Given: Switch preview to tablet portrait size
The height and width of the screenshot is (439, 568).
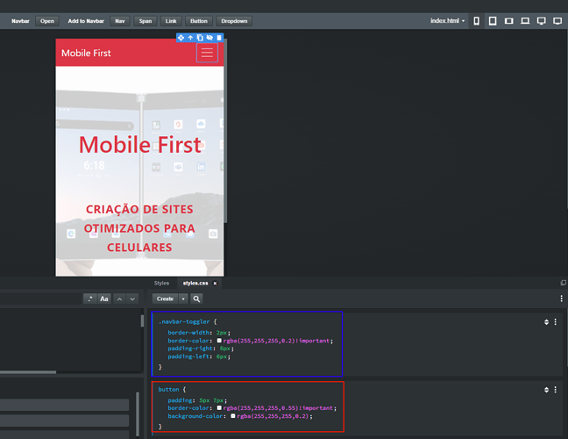Looking at the screenshot, I should (x=493, y=21).
